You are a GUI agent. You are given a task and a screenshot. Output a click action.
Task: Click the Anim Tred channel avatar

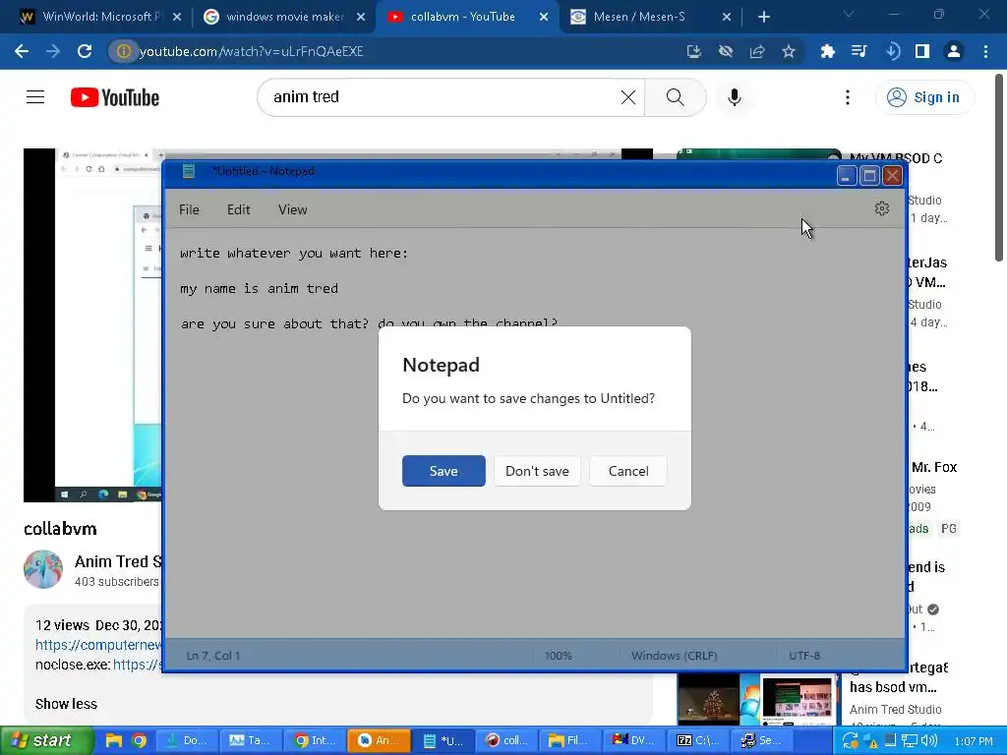point(43,569)
